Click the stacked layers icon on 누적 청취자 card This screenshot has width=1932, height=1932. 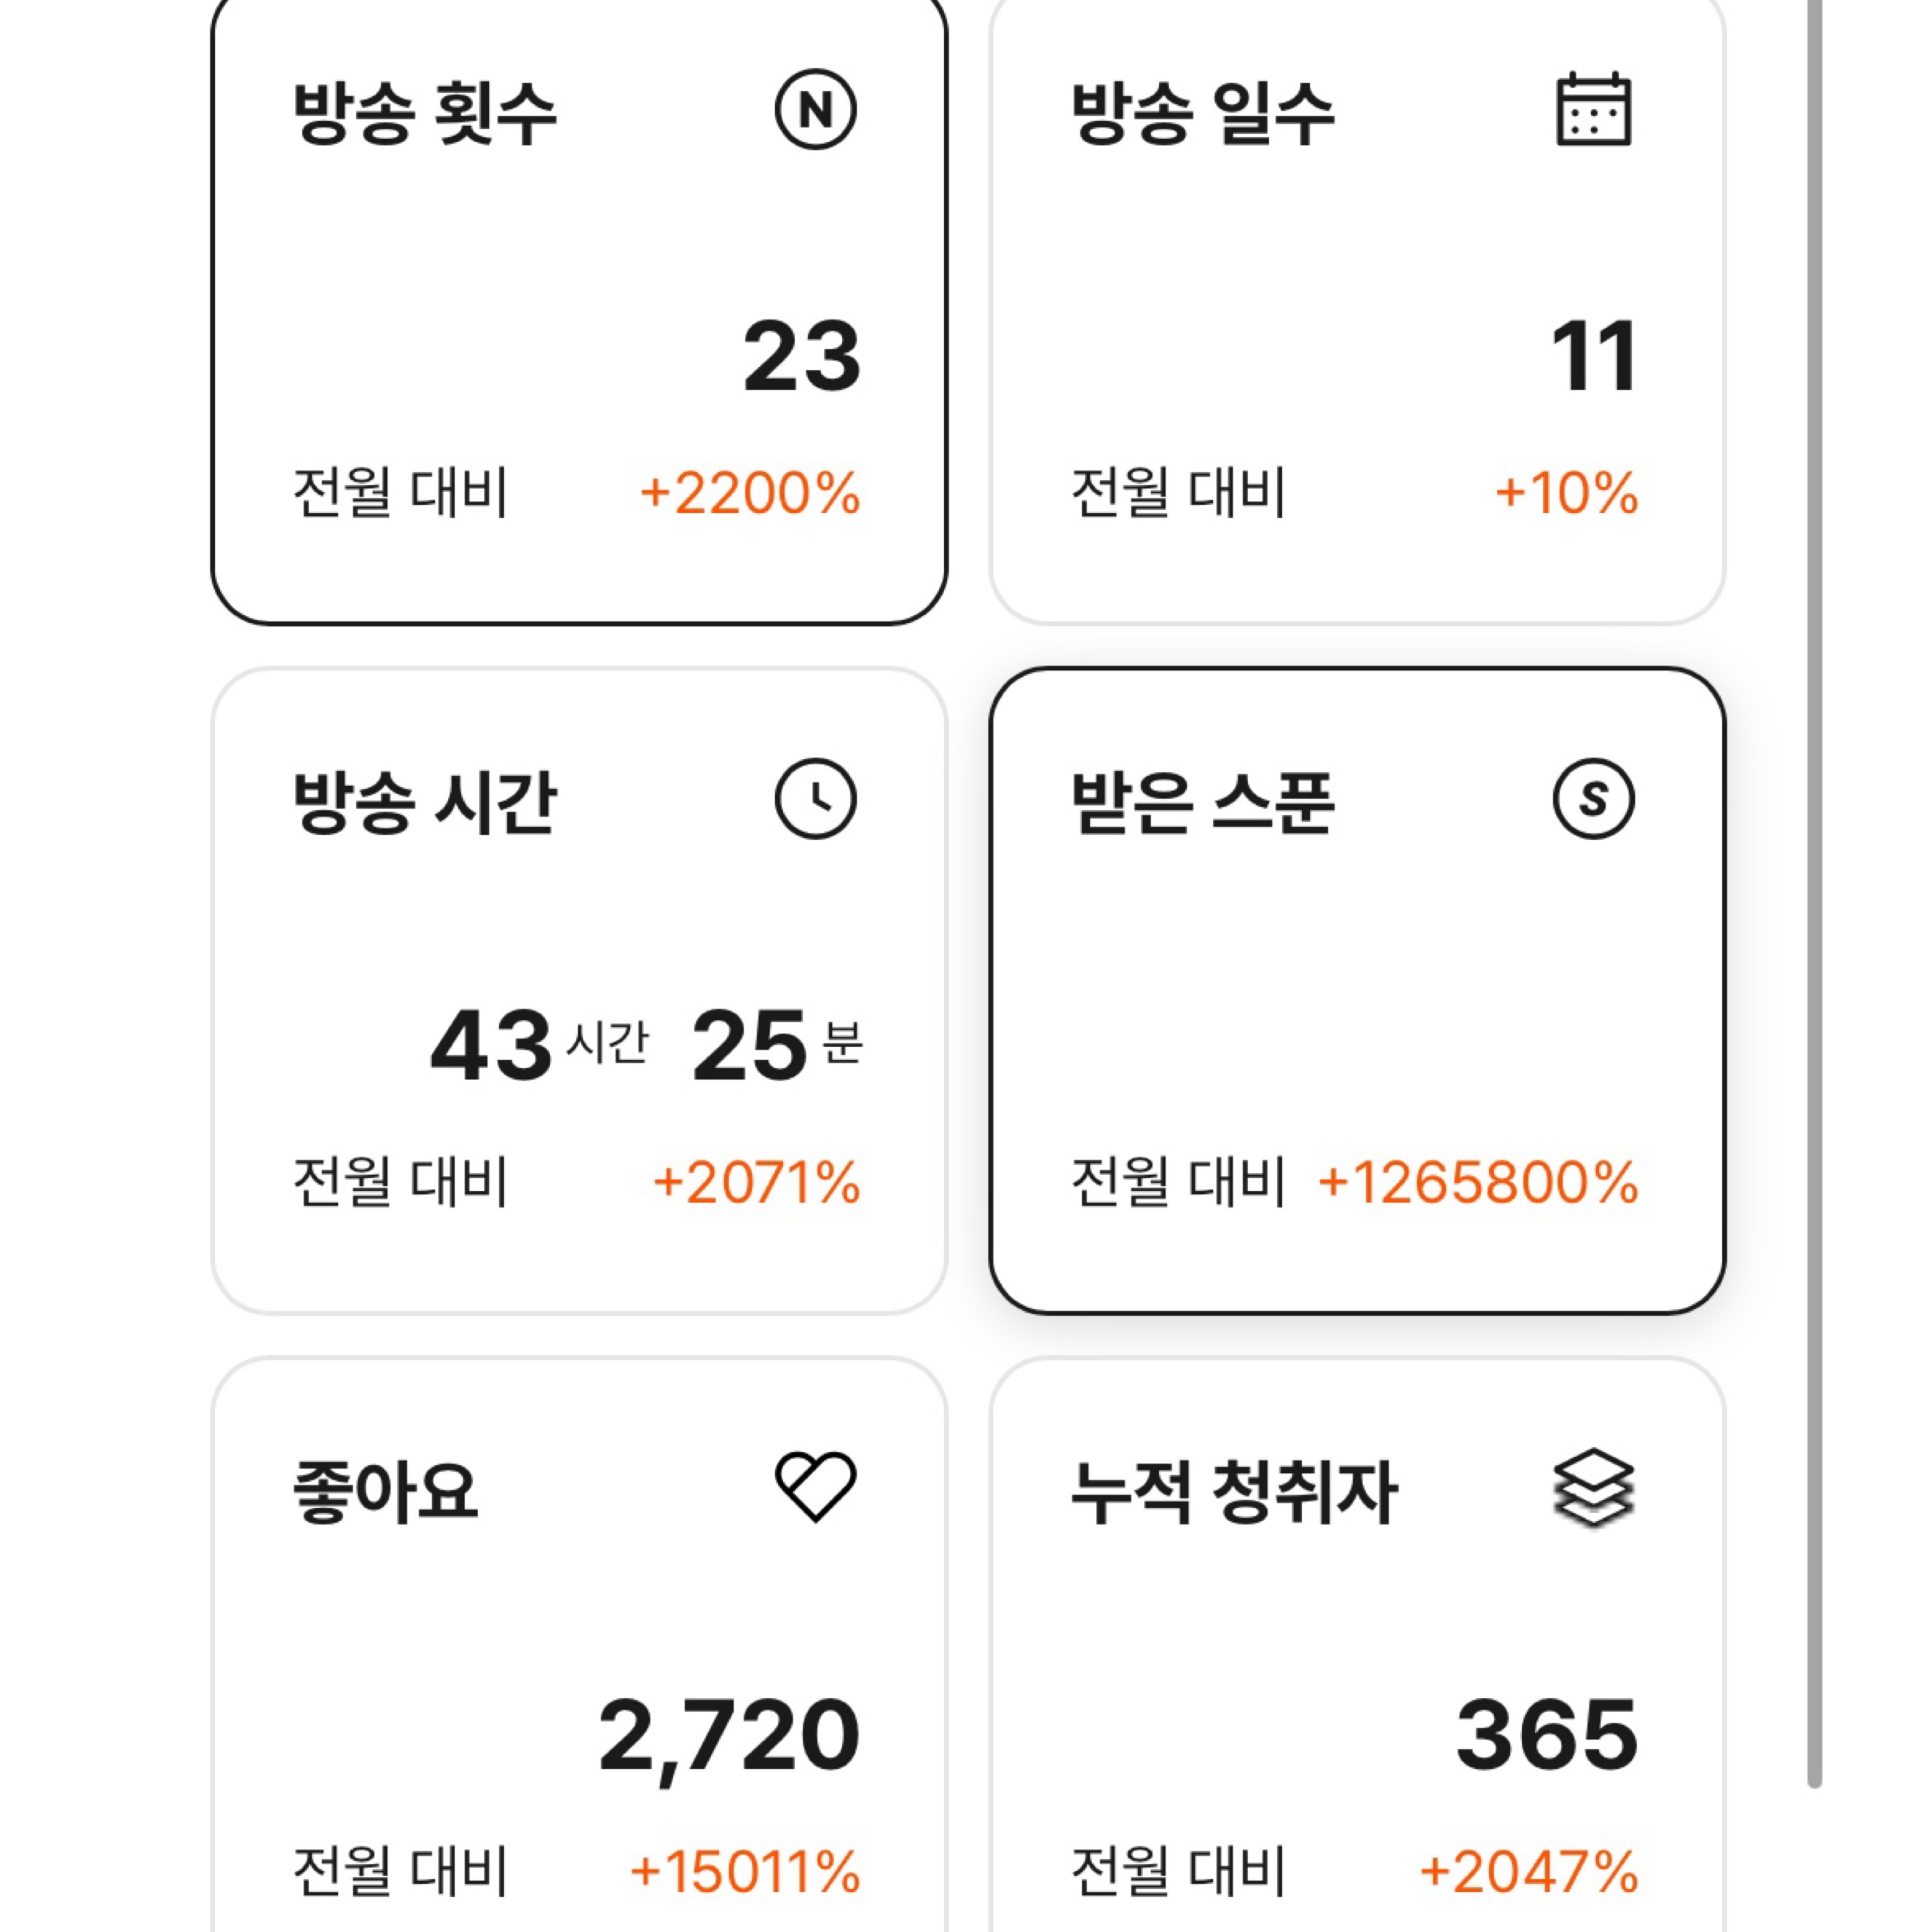tap(1593, 1487)
